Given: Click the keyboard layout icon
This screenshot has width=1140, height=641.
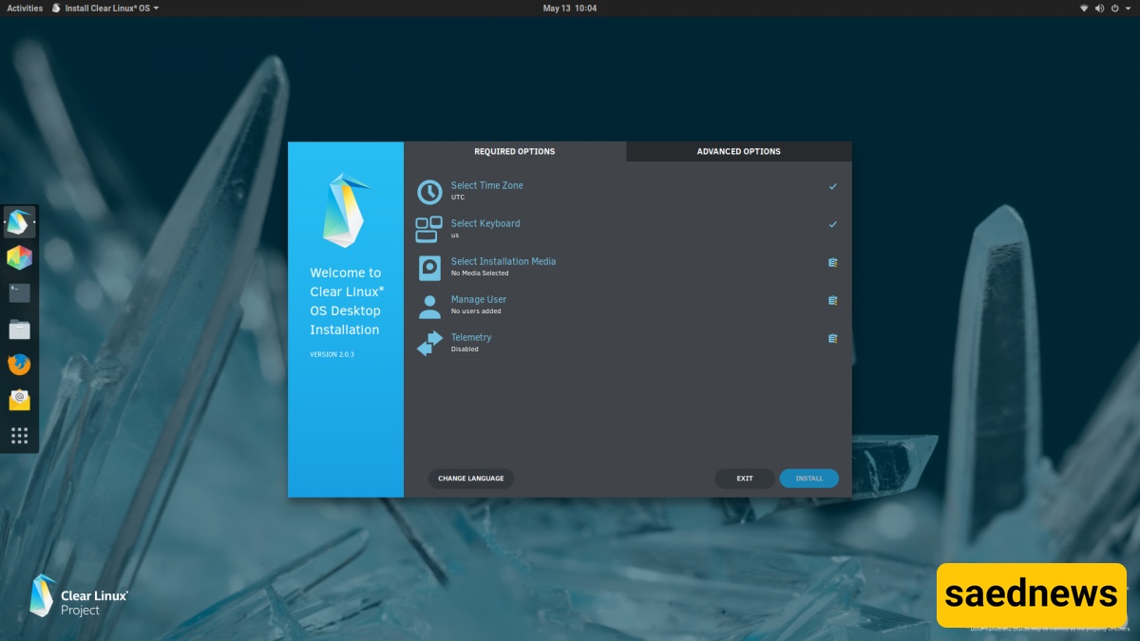Looking at the screenshot, I should point(429,230).
